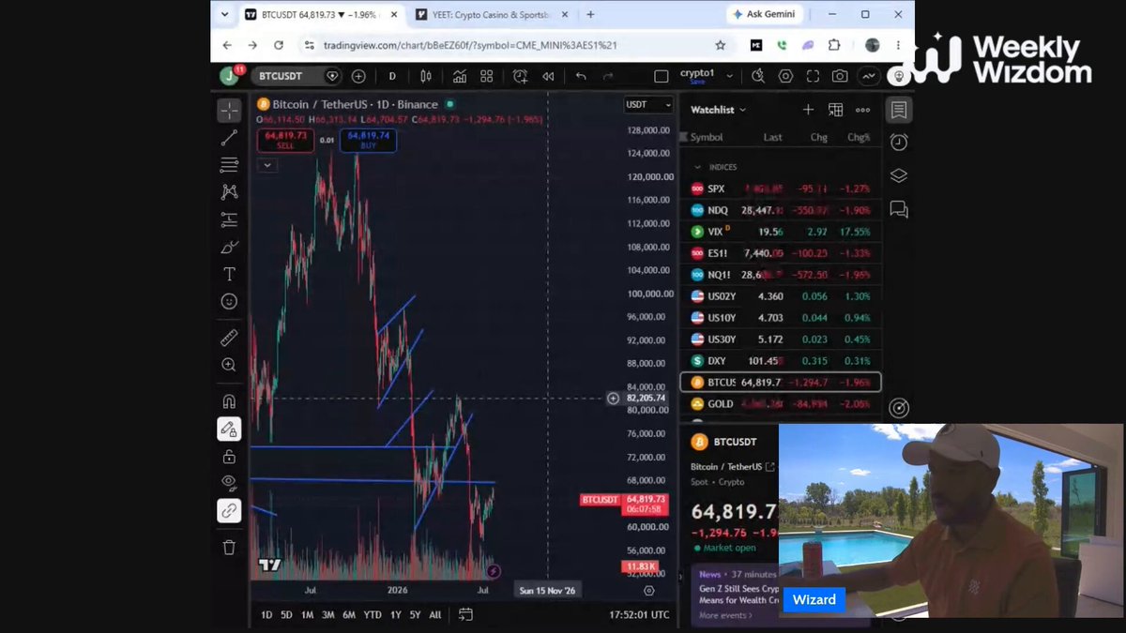The width and height of the screenshot is (1126, 633).
Task: Open crypto1 layout dropdown arrow
Action: (731, 76)
